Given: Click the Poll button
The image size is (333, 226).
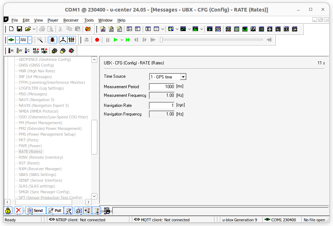Looking at the screenshot, I should click(x=55, y=211).
